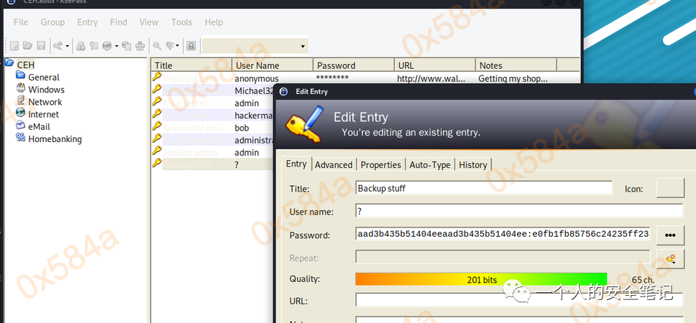Open the Group menu
This screenshot has width=696, height=323.
pyautogui.click(x=52, y=22)
